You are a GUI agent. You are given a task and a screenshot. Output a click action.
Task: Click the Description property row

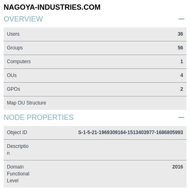pos(95,150)
